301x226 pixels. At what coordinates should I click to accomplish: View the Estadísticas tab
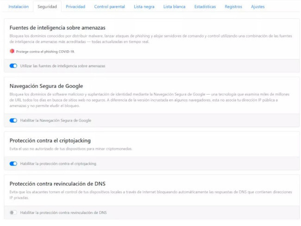point(205,7)
